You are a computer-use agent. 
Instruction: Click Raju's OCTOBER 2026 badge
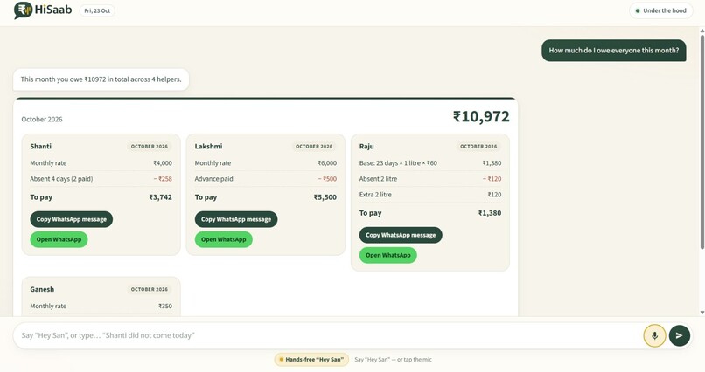[478, 147]
